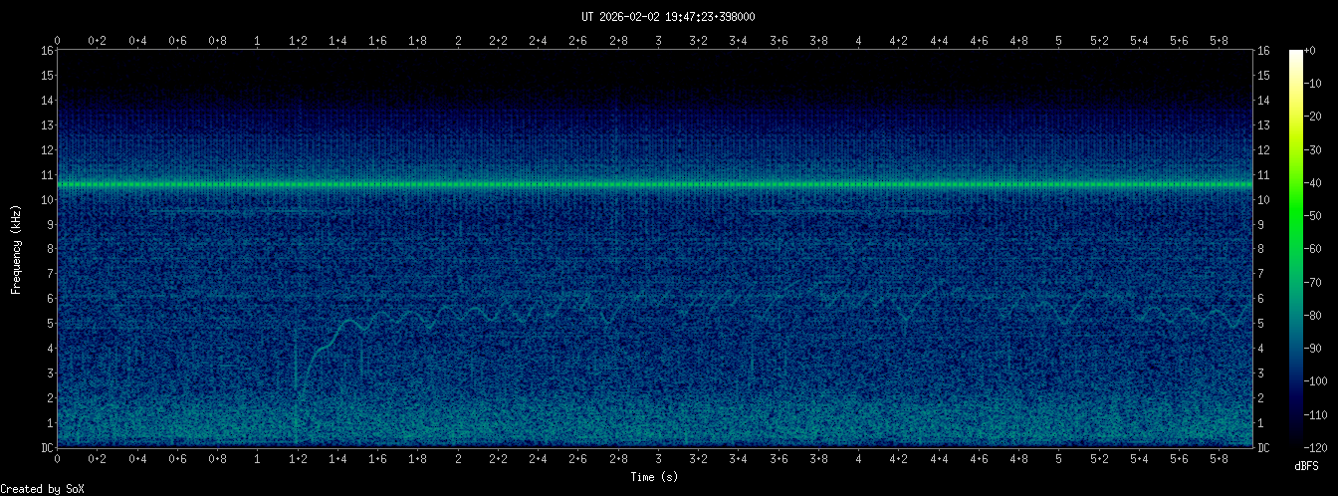The image size is (1338, 496).
Task: Click the DC label on the left frequency axis
Action: click(x=46, y=447)
